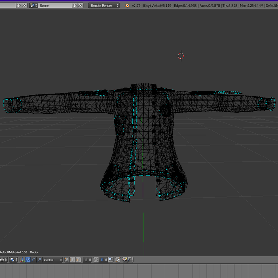Render OpenGL animation clapperboard icon
Screen dimensions: 278x278
coord(130,260)
